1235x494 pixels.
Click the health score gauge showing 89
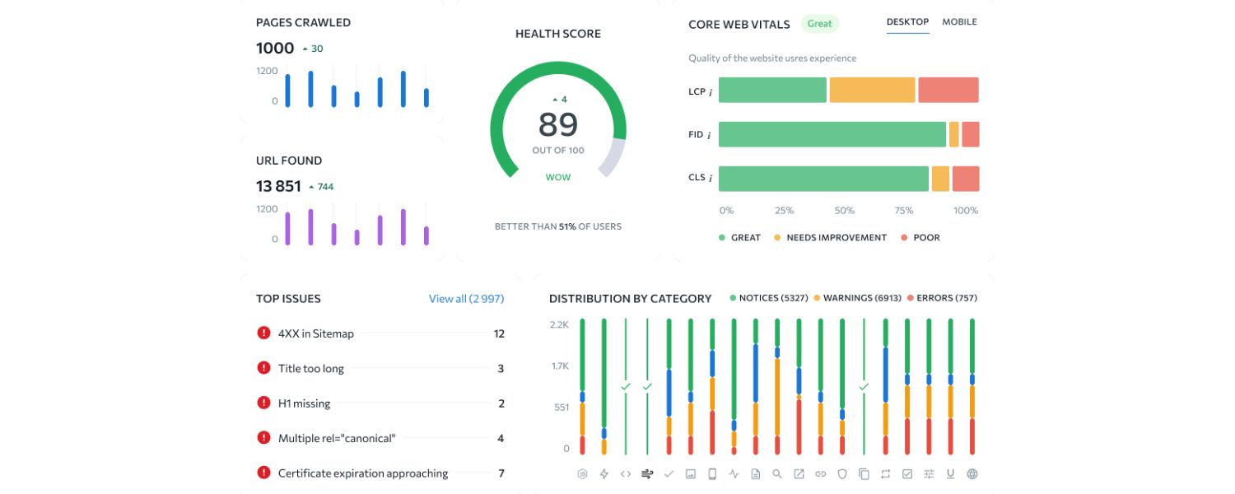tap(558, 125)
